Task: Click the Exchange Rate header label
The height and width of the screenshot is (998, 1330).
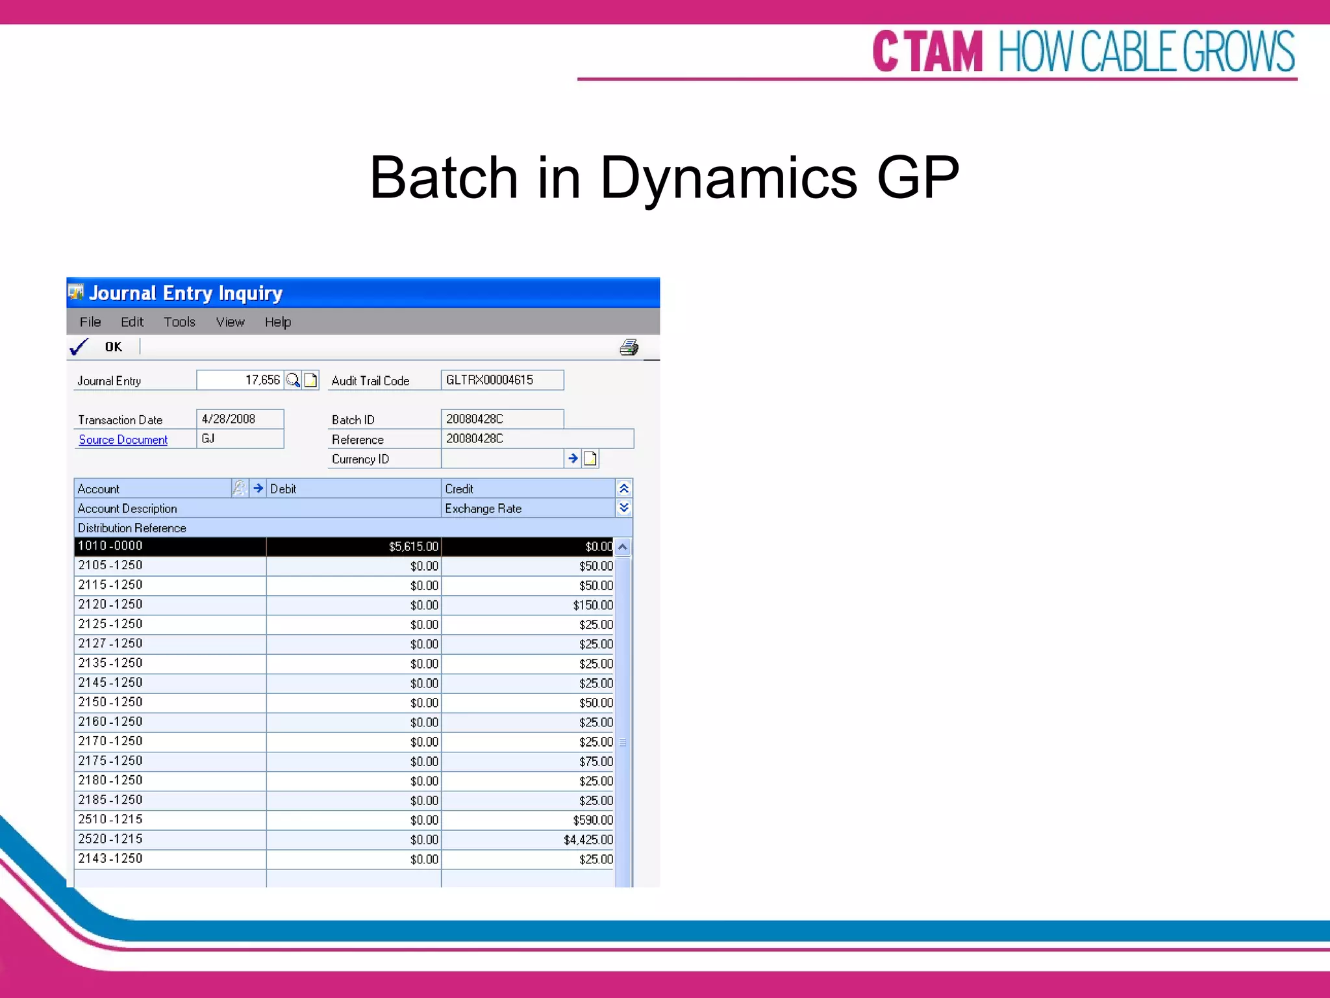Action: pyautogui.click(x=483, y=508)
